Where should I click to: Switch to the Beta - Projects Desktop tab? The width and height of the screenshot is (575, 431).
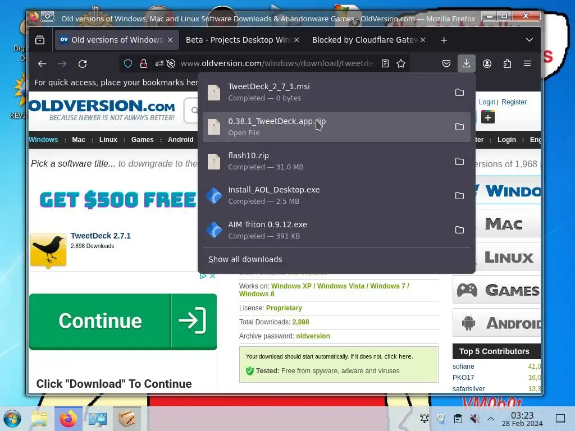238,40
